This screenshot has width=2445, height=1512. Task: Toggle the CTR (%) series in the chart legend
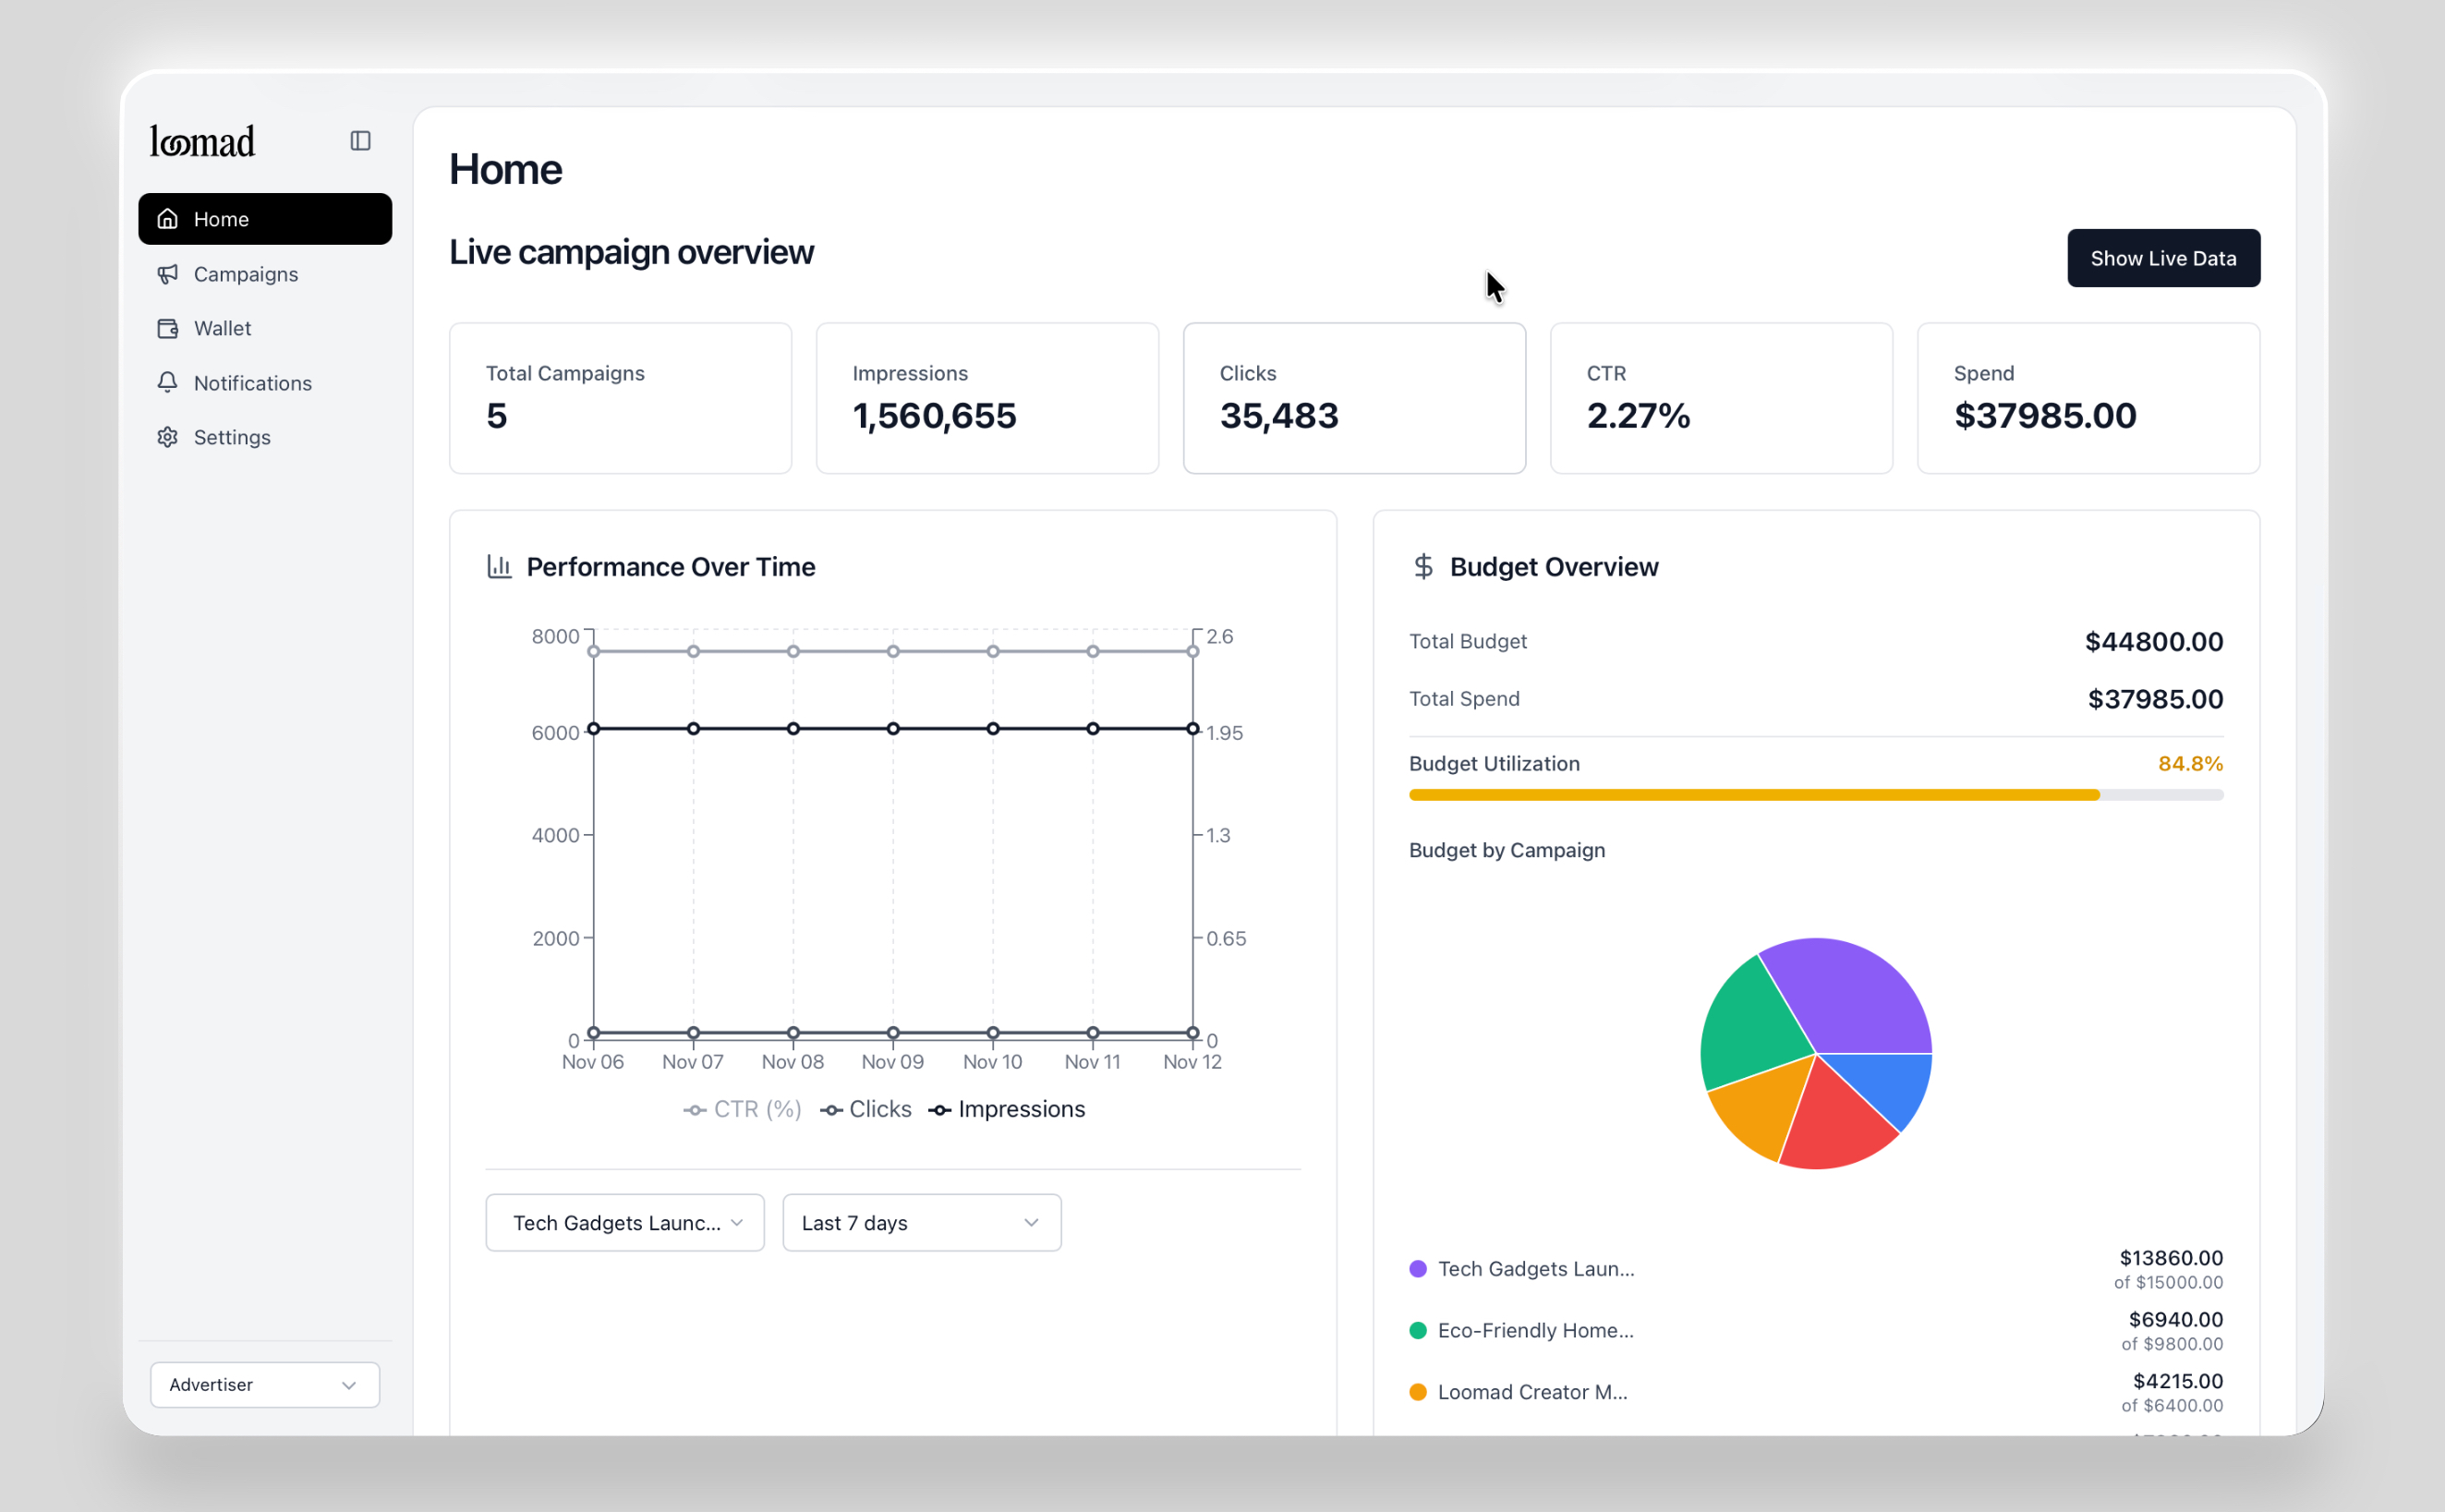pyautogui.click(x=742, y=1108)
